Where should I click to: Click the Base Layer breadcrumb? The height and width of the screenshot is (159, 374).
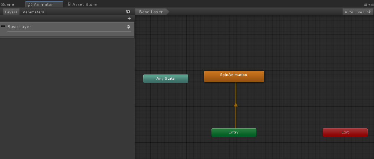point(151,12)
